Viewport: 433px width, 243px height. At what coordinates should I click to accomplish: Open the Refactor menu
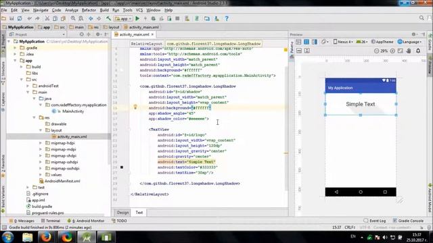pos(89,10)
